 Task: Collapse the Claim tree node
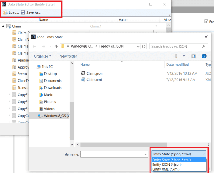3,26
